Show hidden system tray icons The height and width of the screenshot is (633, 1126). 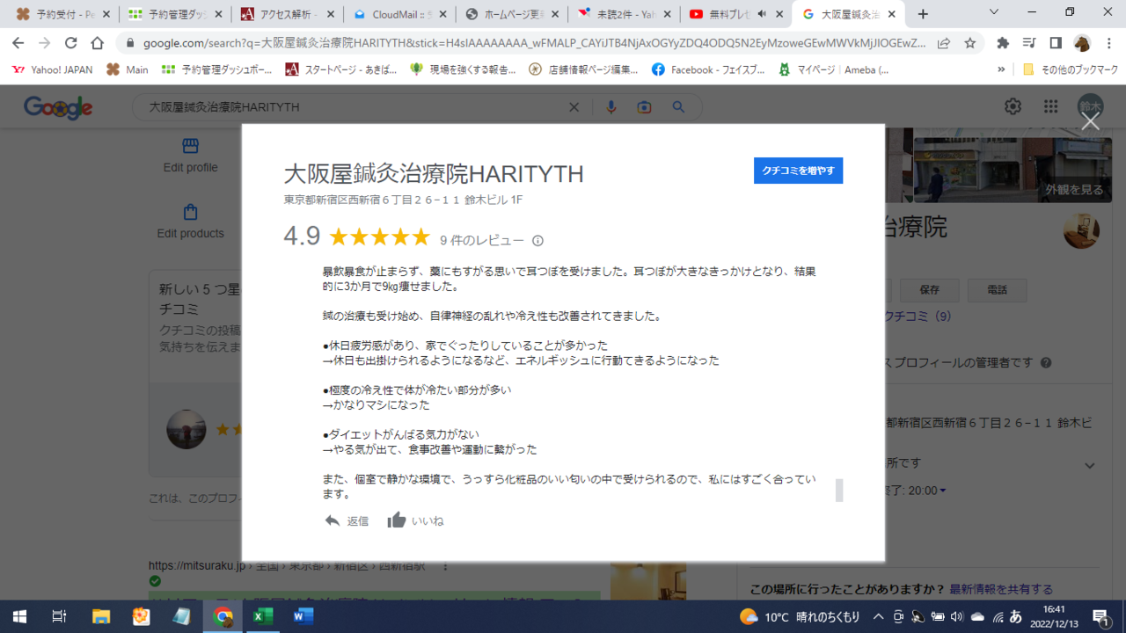(x=878, y=616)
